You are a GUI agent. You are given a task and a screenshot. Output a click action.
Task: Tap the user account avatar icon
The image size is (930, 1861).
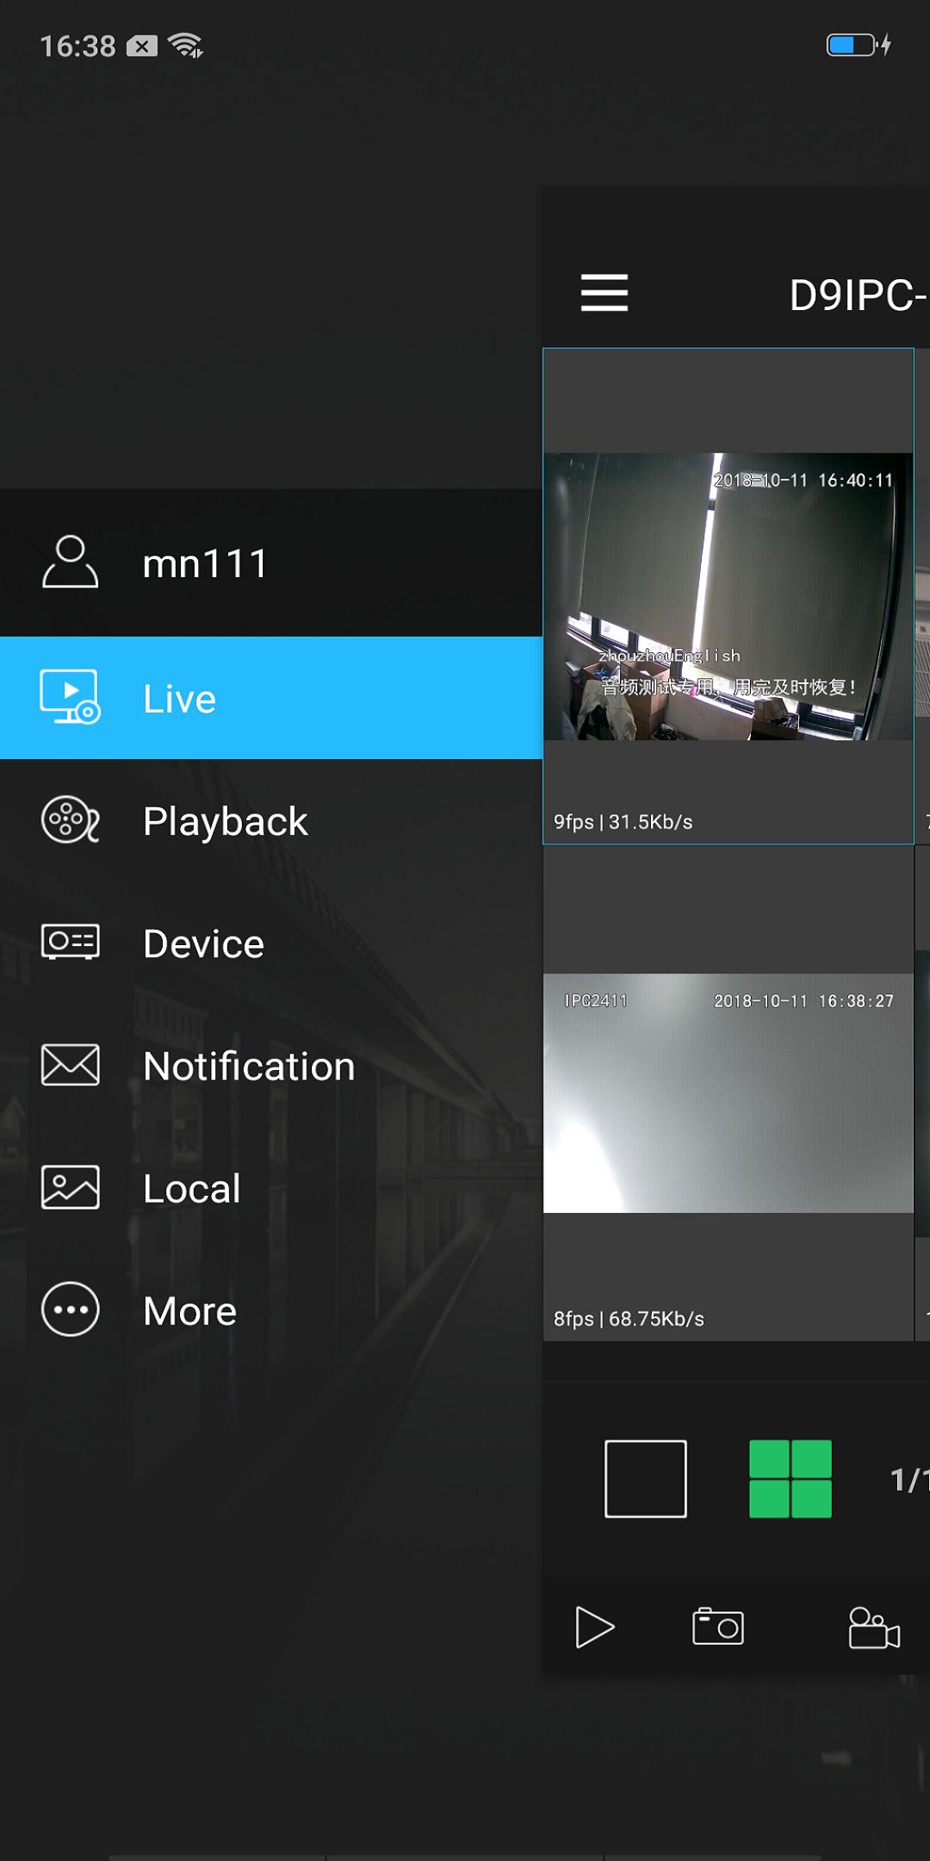click(71, 562)
